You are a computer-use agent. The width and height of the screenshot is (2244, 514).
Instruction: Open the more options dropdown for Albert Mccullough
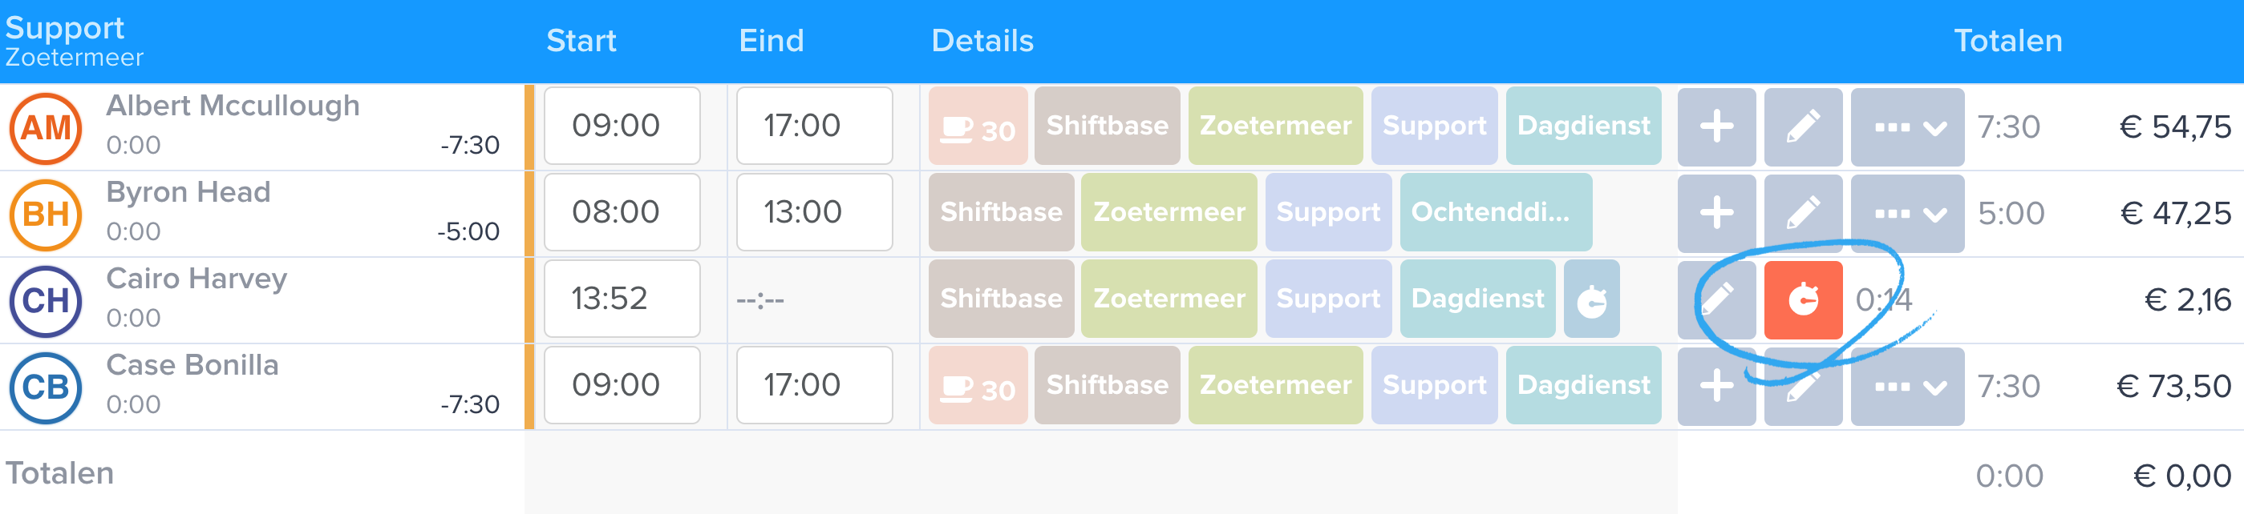point(1907,127)
